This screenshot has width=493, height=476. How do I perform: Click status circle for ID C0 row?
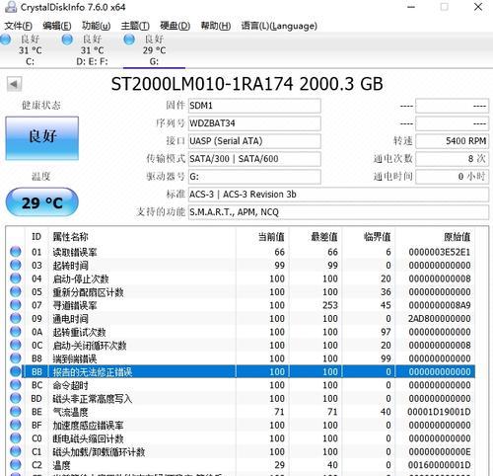[x=15, y=438]
